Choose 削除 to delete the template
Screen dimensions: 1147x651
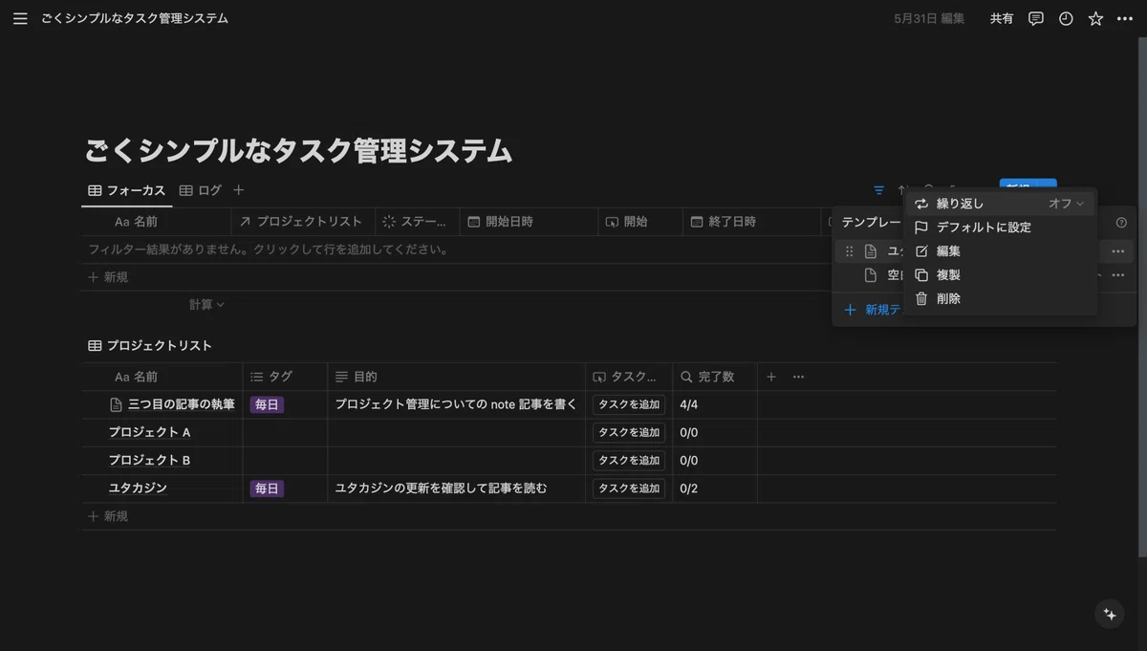[x=1001, y=298]
